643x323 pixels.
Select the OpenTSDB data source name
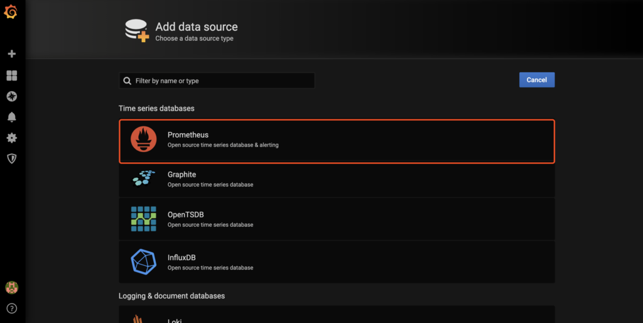point(185,215)
